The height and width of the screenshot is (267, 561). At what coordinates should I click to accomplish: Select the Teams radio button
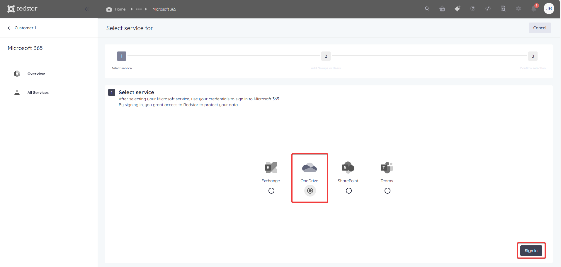pyautogui.click(x=387, y=191)
